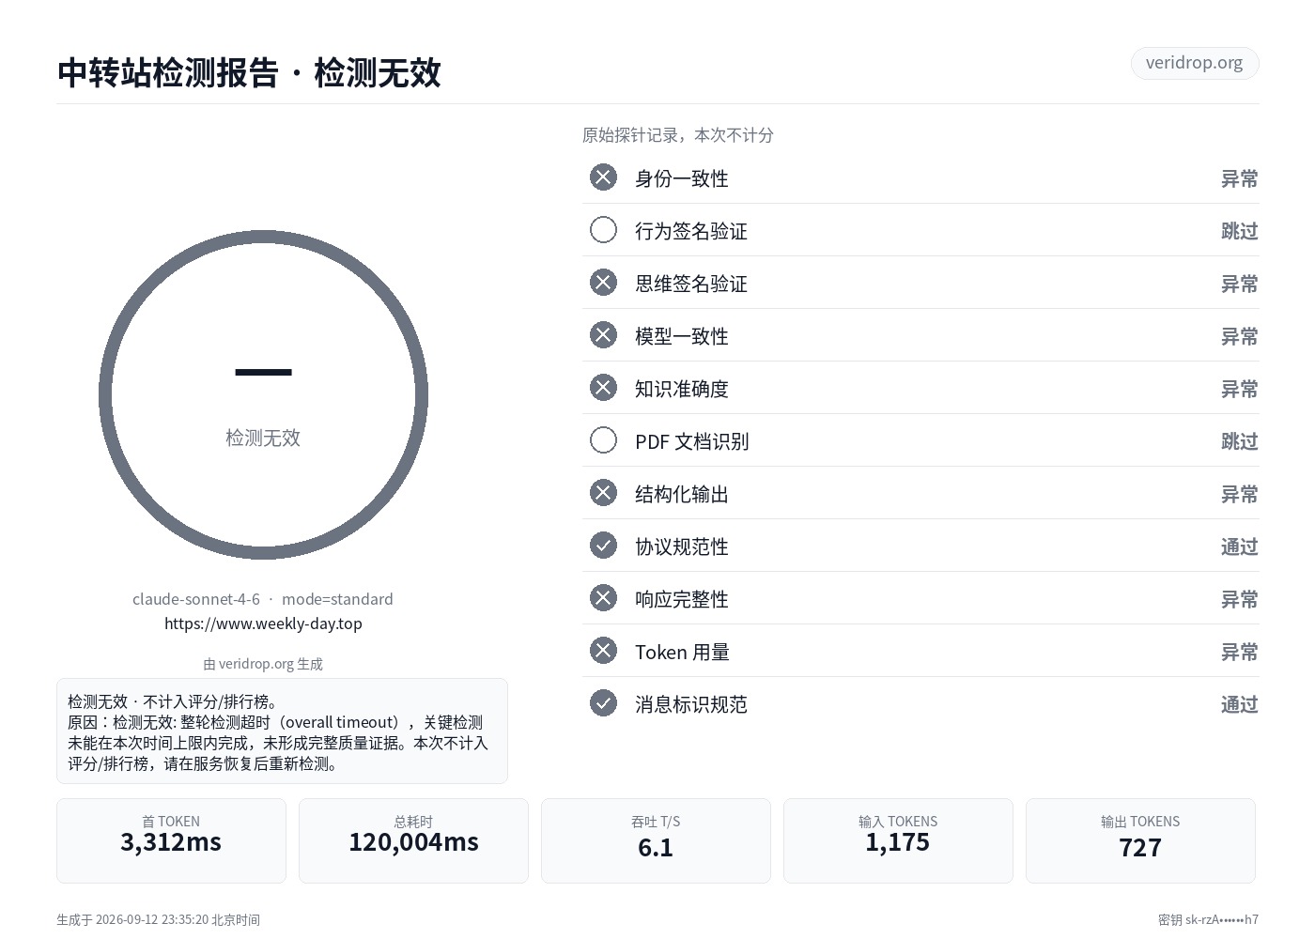The width and height of the screenshot is (1315, 939).
Task: Click the empty circle beside PDF 文档识别
Action: pyautogui.click(x=603, y=440)
